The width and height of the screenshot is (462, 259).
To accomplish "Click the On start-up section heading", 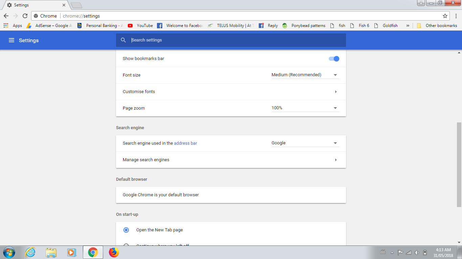I will [x=127, y=214].
